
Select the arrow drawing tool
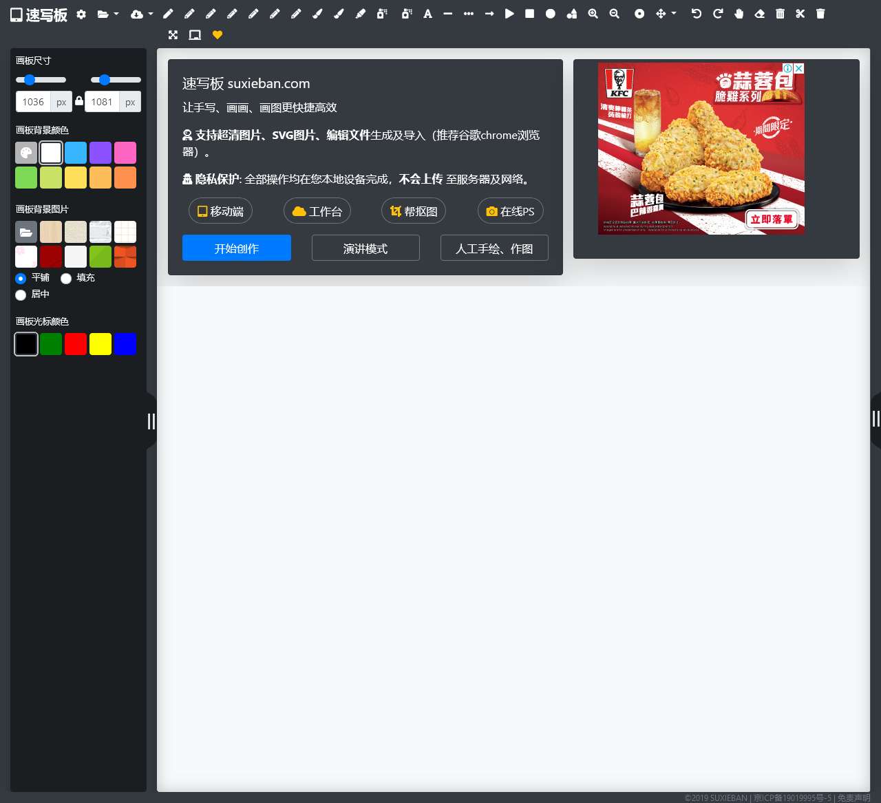point(489,14)
